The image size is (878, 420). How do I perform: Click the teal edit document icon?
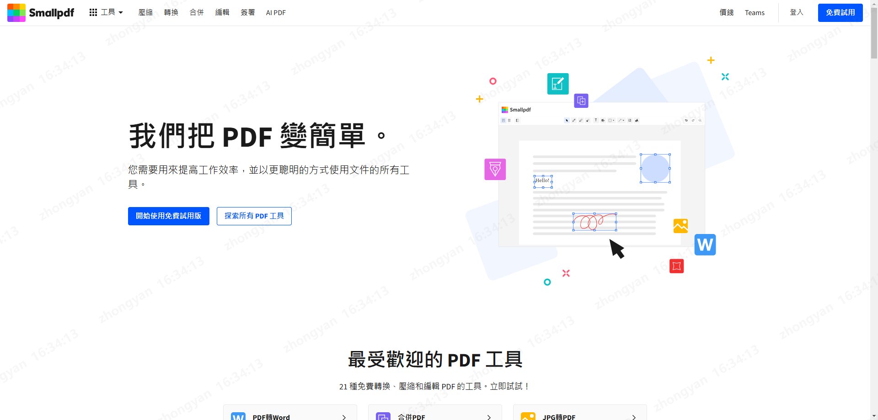click(x=558, y=84)
